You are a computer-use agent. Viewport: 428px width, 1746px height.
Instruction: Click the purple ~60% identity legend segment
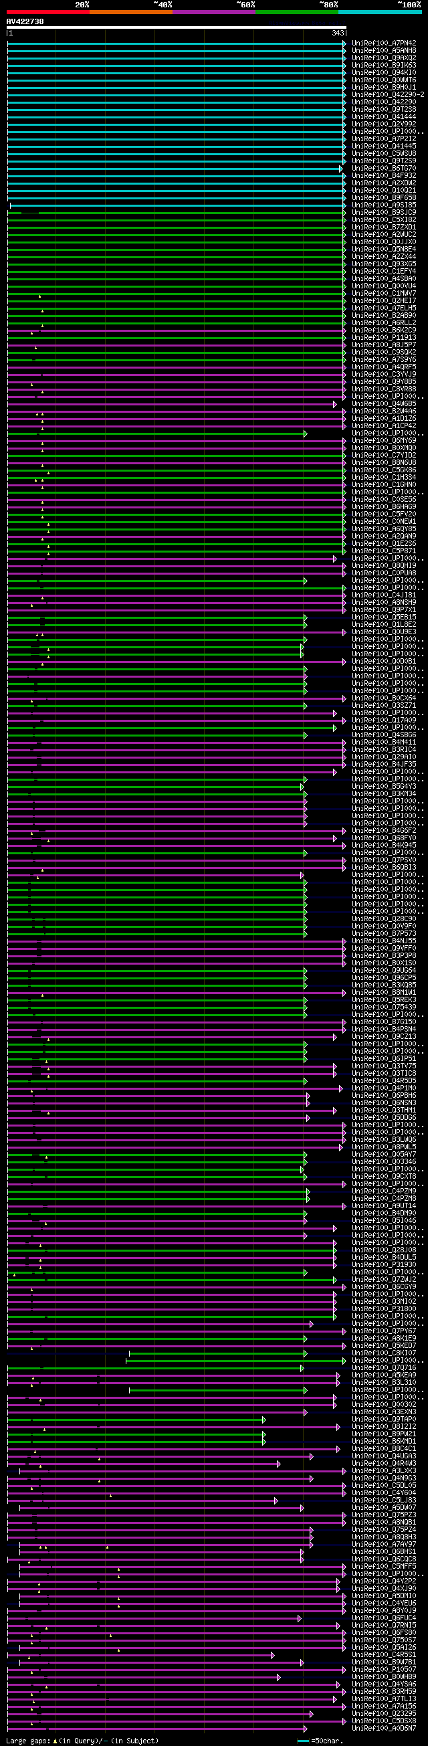[214, 12]
